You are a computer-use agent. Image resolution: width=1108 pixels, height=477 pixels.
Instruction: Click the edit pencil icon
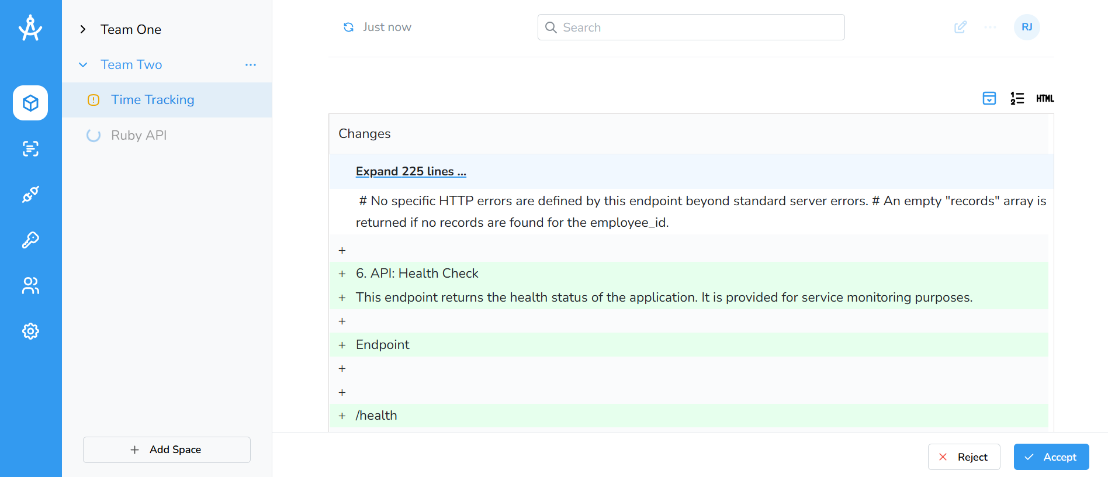(960, 27)
